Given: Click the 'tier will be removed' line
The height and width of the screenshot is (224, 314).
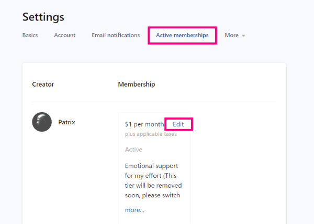Looking at the screenshot, I should tap(153, 186).
